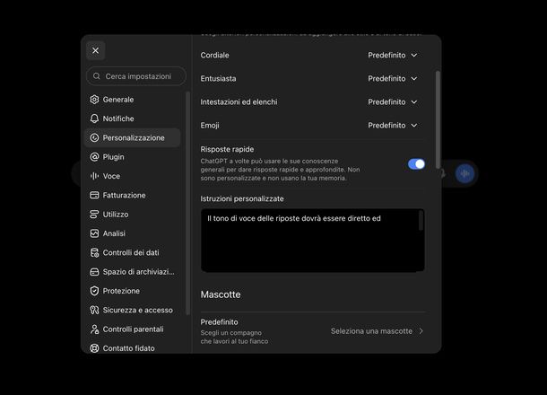Open Contatto fidato section

(132, 348)
